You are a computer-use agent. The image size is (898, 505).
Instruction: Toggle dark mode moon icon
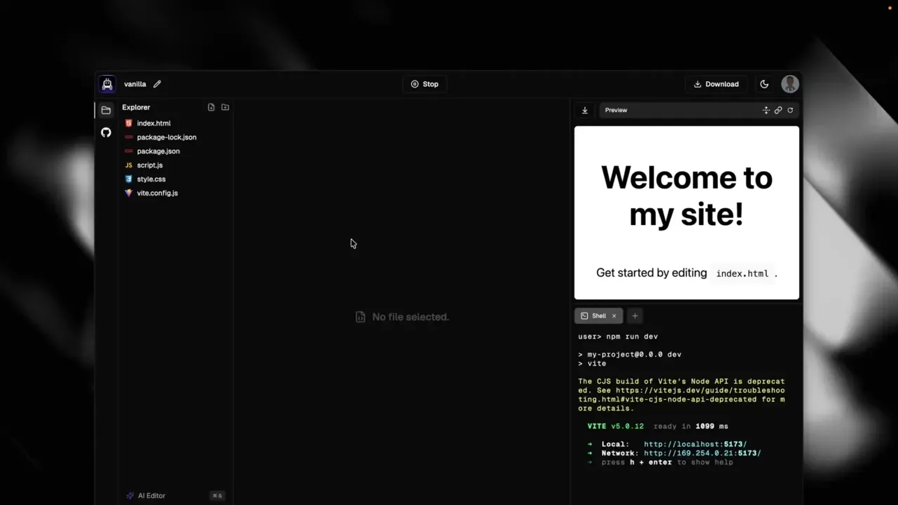(x=765, y=84)
